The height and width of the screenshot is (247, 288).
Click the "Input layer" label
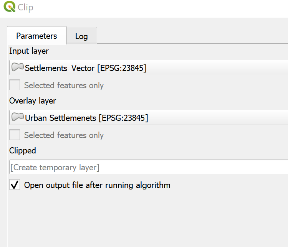(29, 51)
